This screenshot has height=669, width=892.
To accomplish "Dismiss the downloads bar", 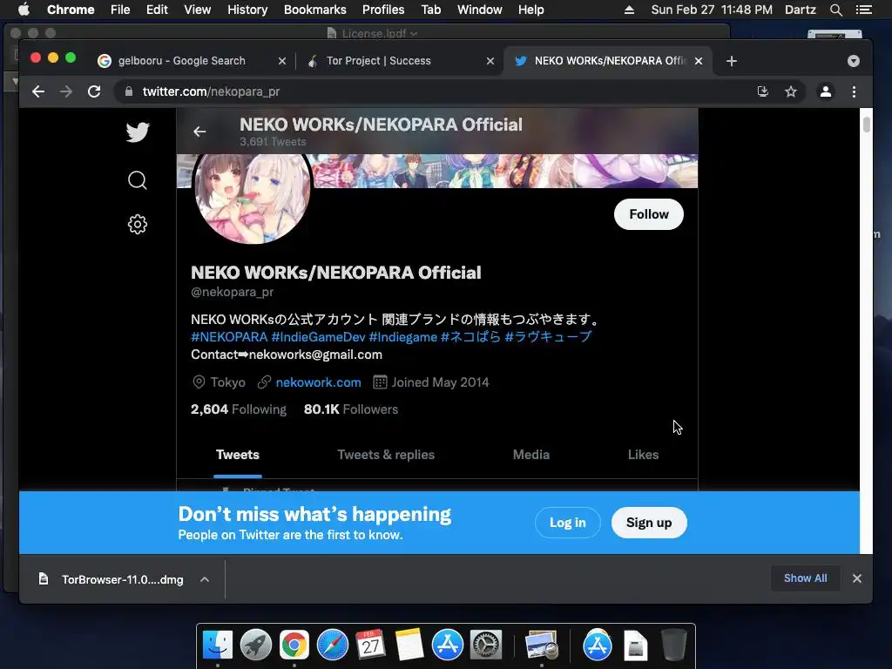I will tap(857, 578).
